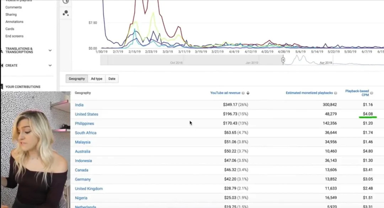Switch to the Ad type tab

click(x=96, y=79)
